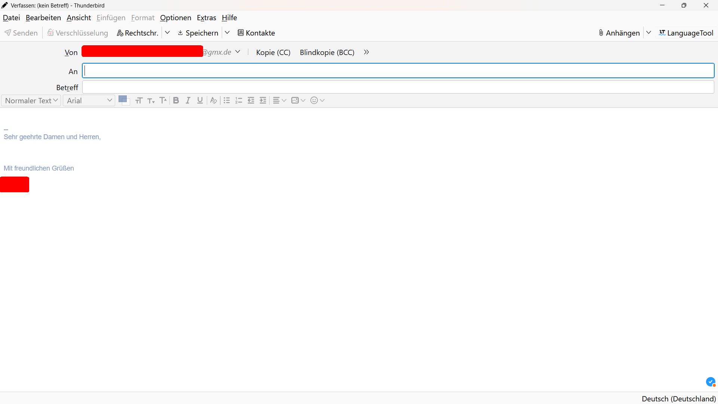Viewport: 718px width, 404px height.
Task: Open the Extras menu
Action: tap(206, 18)
